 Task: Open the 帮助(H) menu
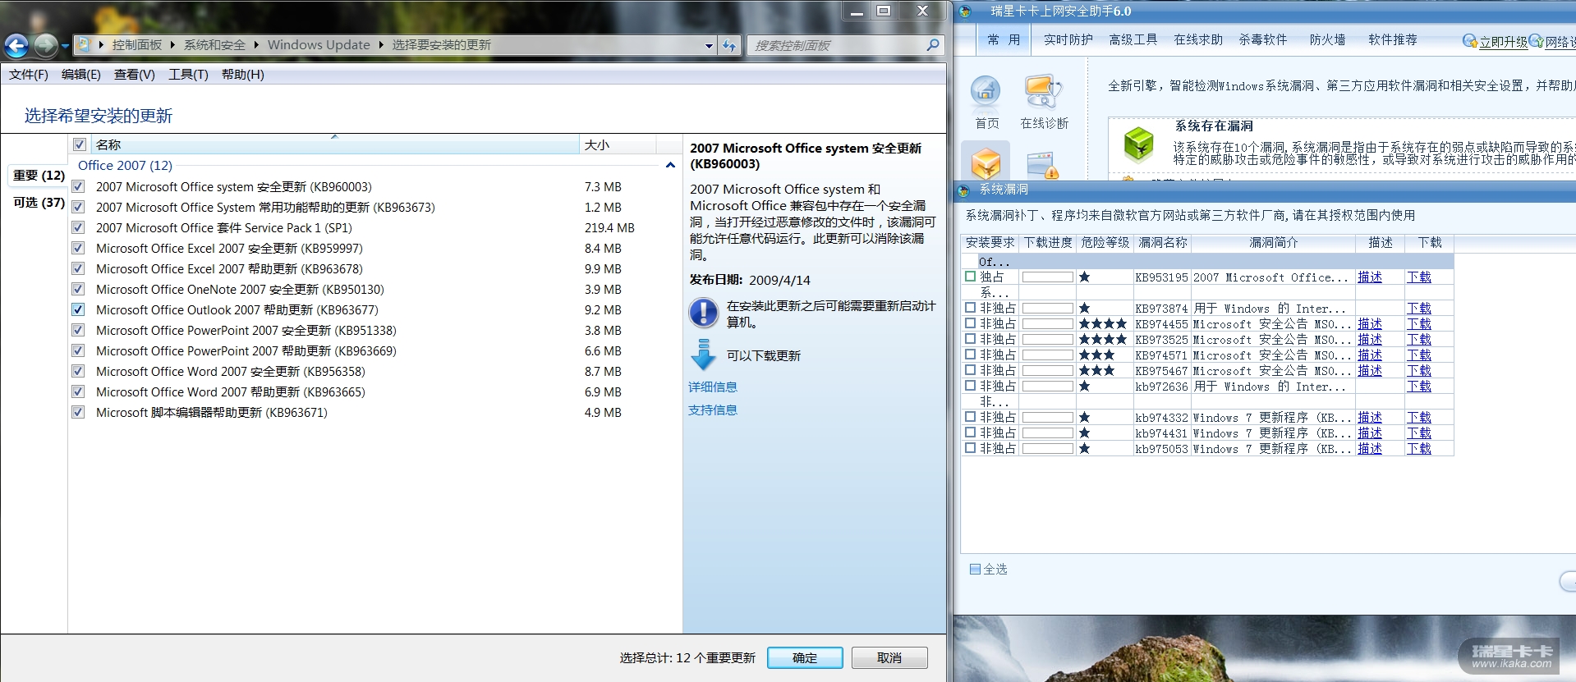(x=243, y=75)
